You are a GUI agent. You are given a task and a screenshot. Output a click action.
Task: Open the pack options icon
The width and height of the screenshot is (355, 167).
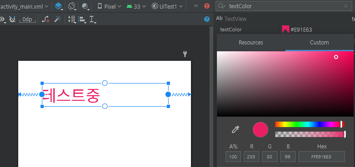coord(72,20)
